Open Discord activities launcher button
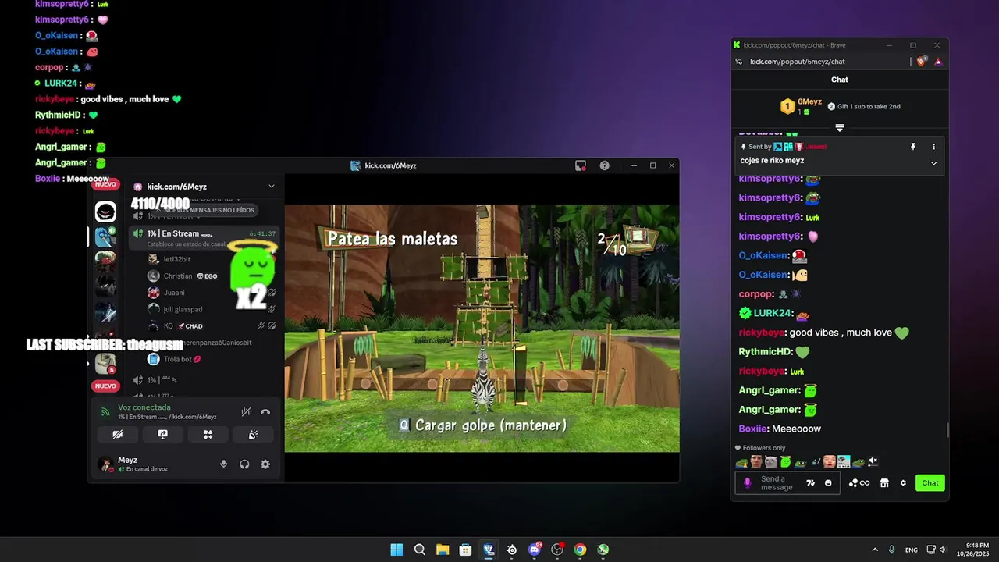This screenshot has height=562, width=999. [x=208, y=435]
